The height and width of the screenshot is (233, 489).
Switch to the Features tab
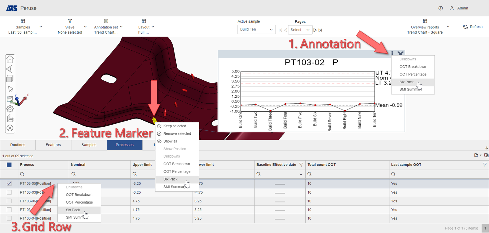pyautogui.click(x=53, y=145)
